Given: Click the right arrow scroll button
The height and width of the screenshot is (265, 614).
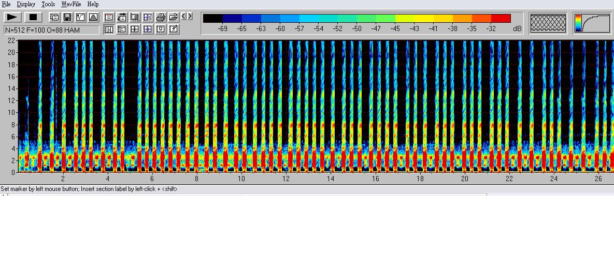Looking at the screenshot, I should click(x=190, y=17).
